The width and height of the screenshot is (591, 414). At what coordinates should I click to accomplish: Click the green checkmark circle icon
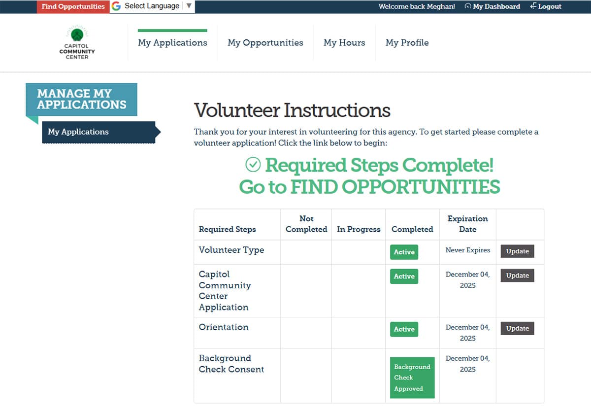[x=253, y=165]
